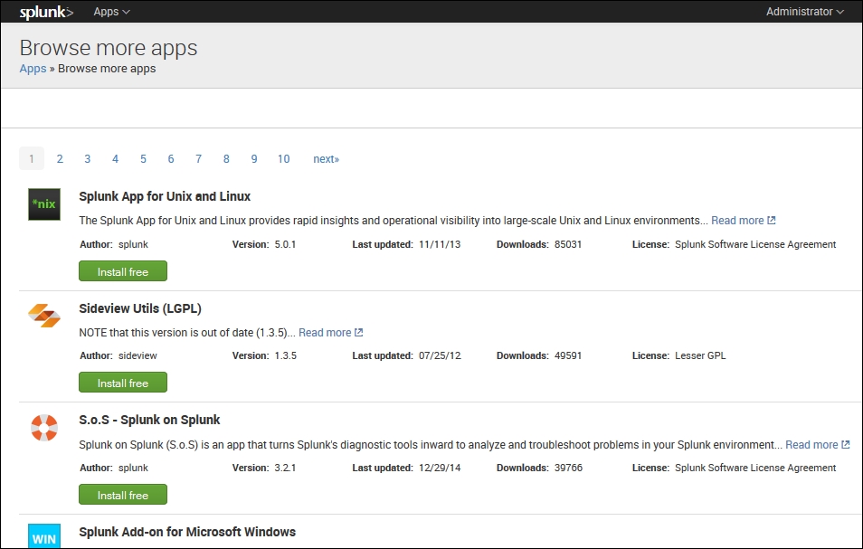This screenshot has height=549, width=863.
Task: Click the Browse more apps heading
Action: coord(109,48)
